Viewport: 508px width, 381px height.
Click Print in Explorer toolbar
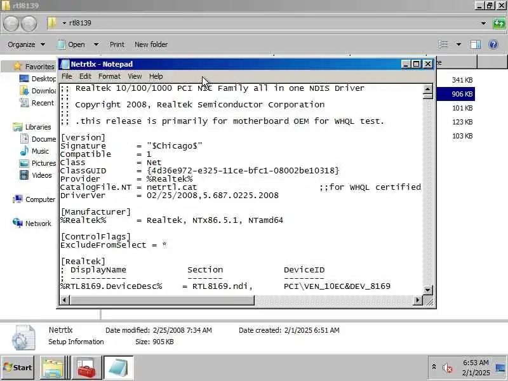[117, 44]
